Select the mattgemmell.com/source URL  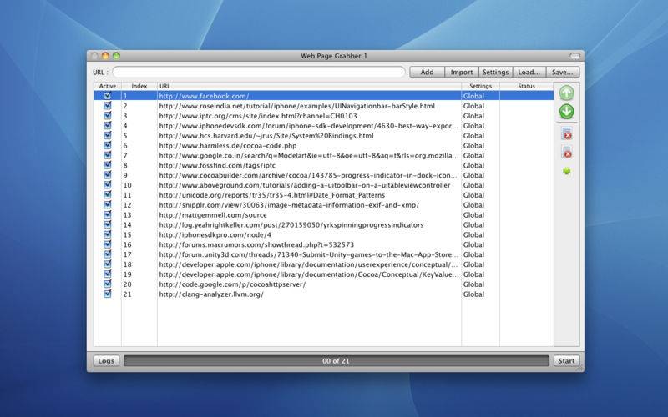(213, 215)
